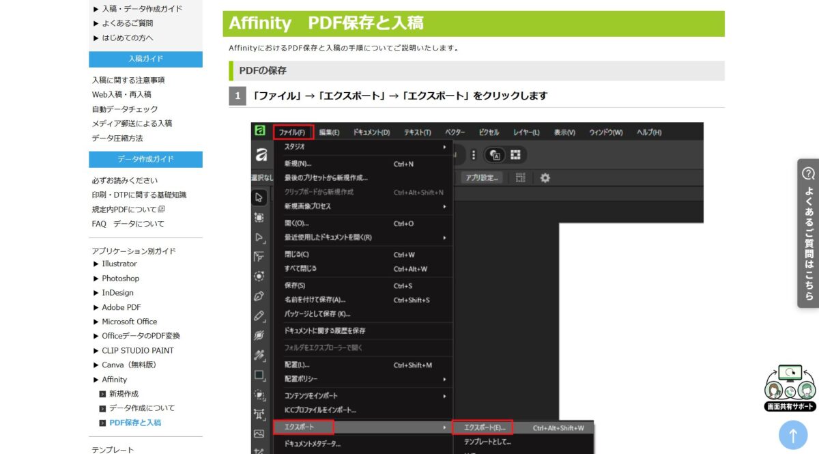Select the Rectangle shape tool icon
Screen dimensions: 819x454
click(259, 375)
